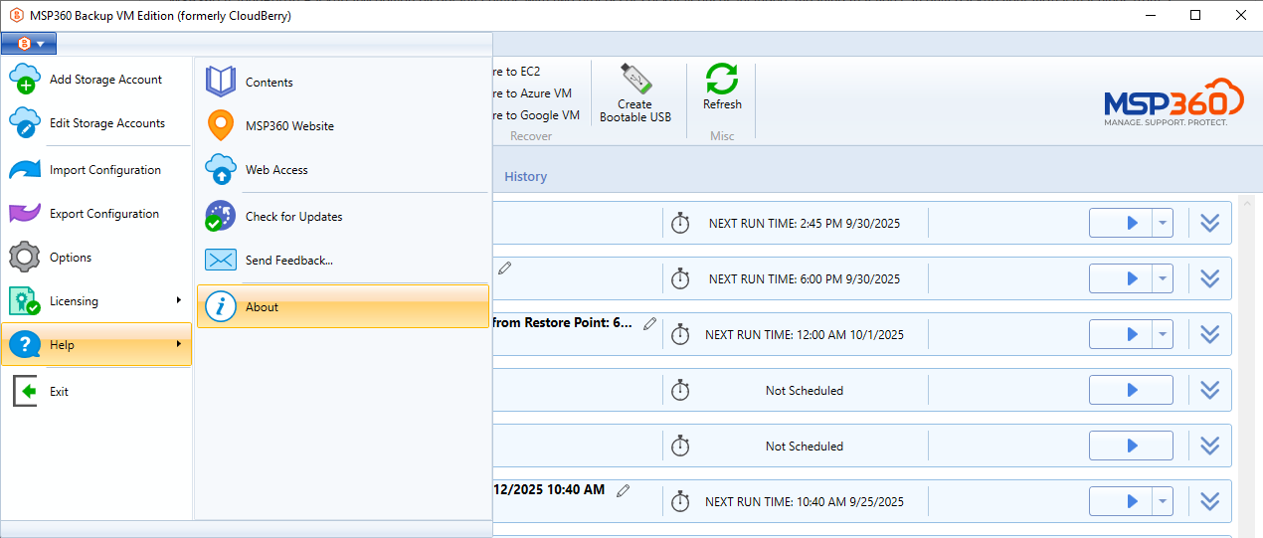This screenshot has height=538, width=1263.
Task: Click Send Feedback envelope item
Action: (x=288, y=261)
